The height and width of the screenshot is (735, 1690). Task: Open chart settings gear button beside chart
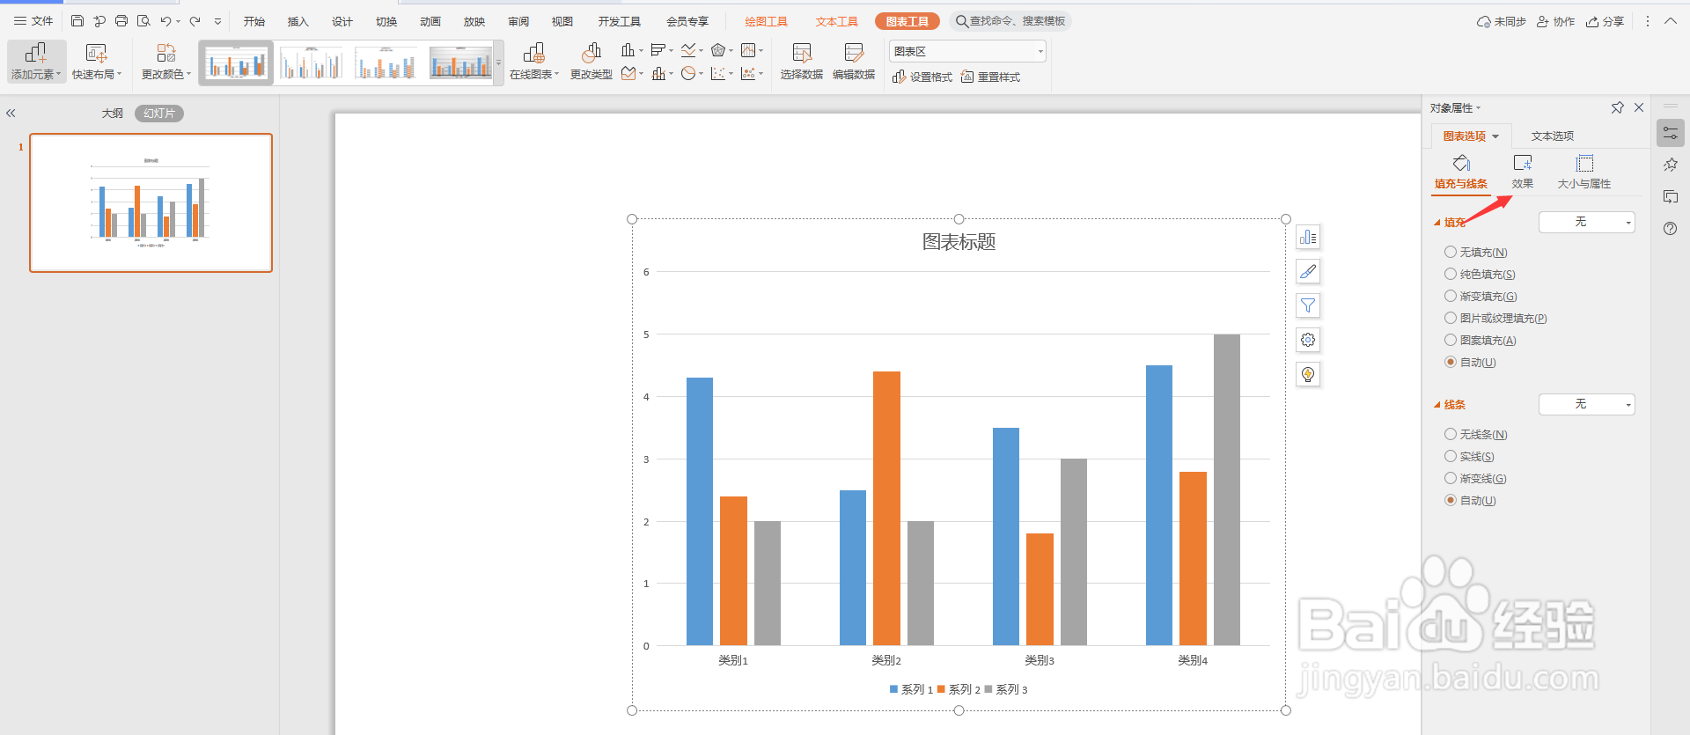pos(1308,340)
